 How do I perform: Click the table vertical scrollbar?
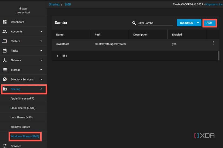tap(218, 55)
